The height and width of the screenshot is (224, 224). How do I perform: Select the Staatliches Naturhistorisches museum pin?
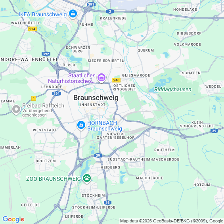click(x=101, y=78)
